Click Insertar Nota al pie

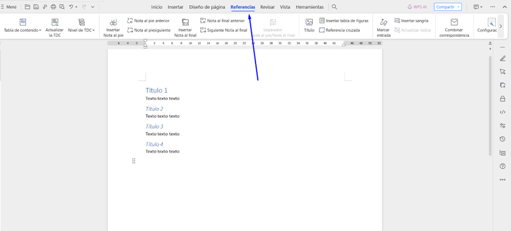point(114,27)
